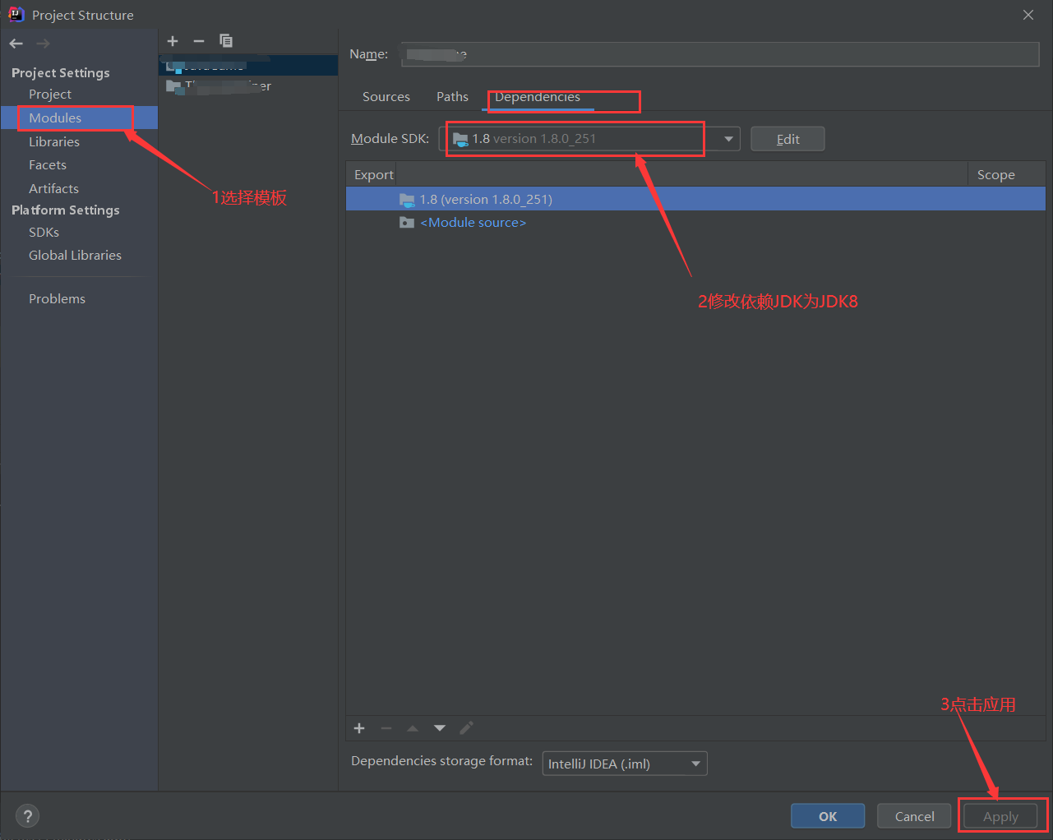Click the back navigation arrow

click(x=16, y=44)
